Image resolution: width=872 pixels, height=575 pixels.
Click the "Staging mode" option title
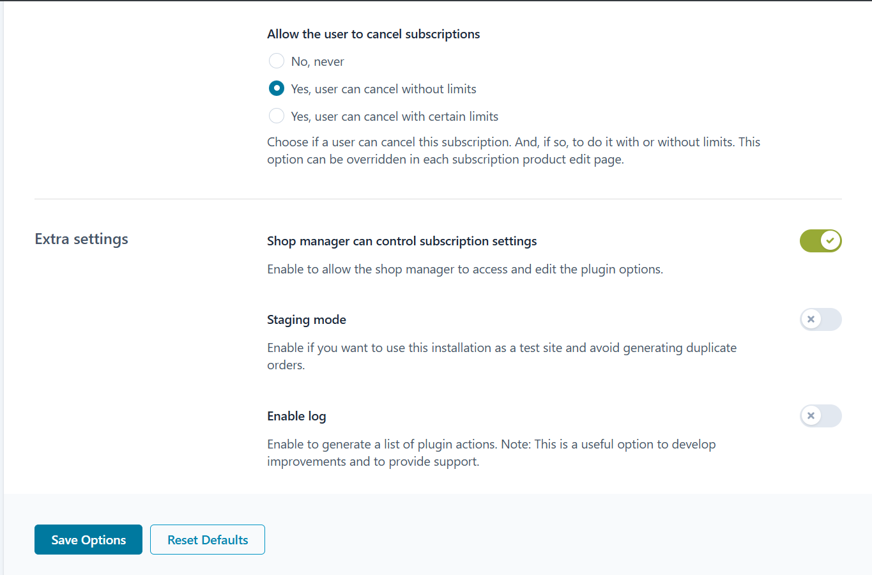click(307, 320)
